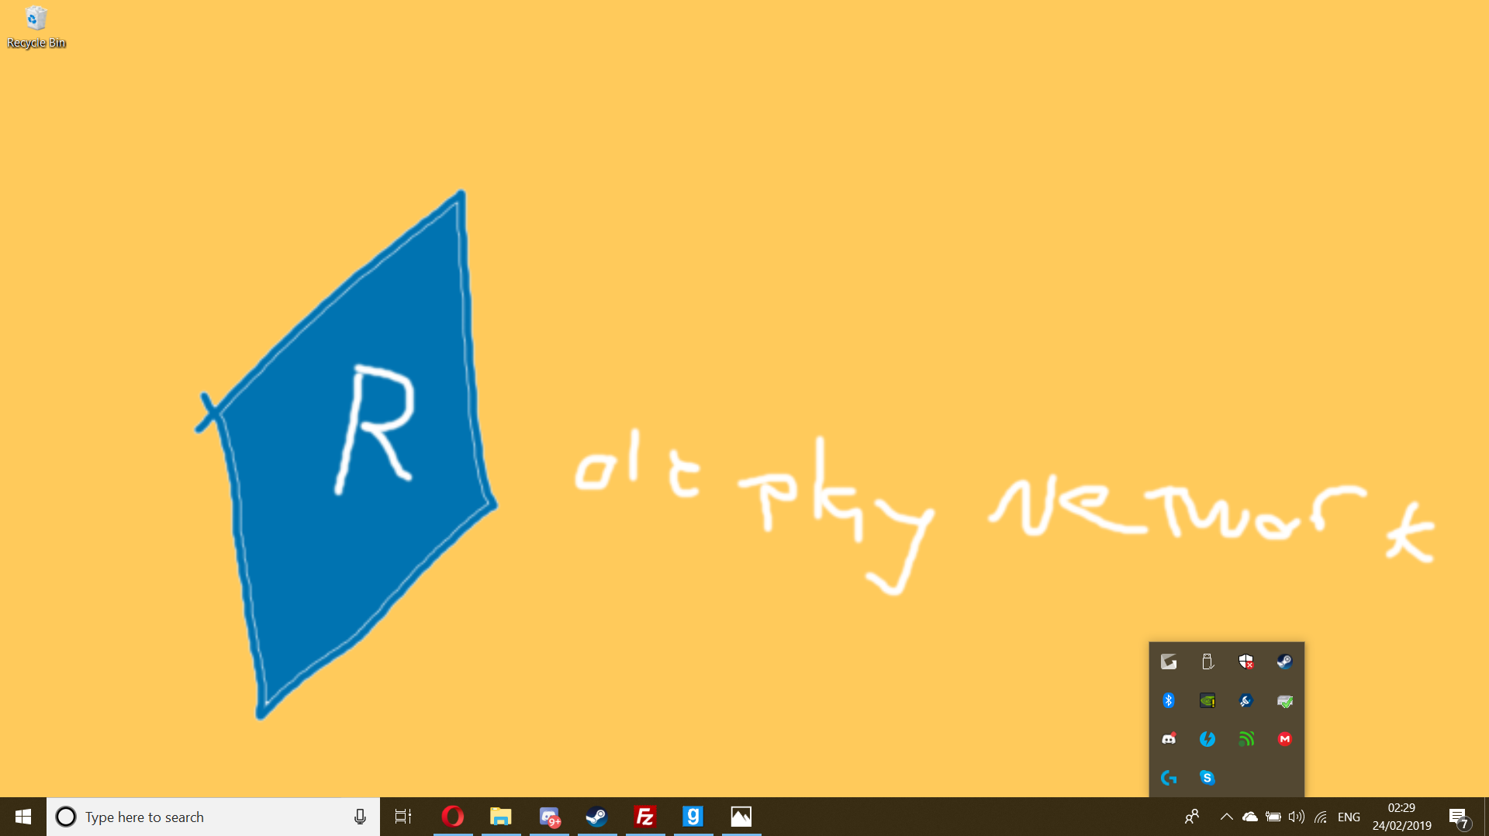Open Opera browser from the taskbar
This screenshot has height=836, width=1489.
(x=454, y=817)
